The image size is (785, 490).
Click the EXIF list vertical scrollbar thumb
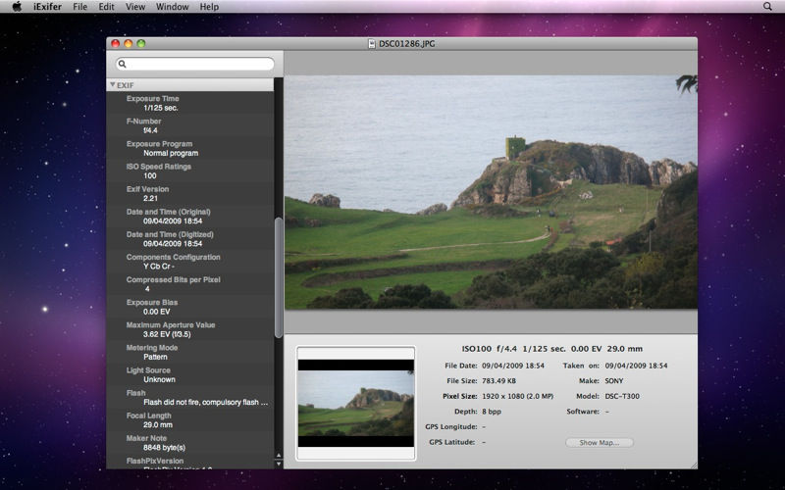pos(279,276)
